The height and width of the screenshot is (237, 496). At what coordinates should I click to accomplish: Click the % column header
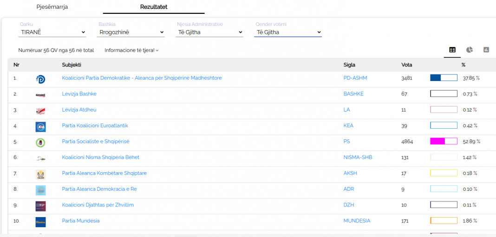[463, 65]
